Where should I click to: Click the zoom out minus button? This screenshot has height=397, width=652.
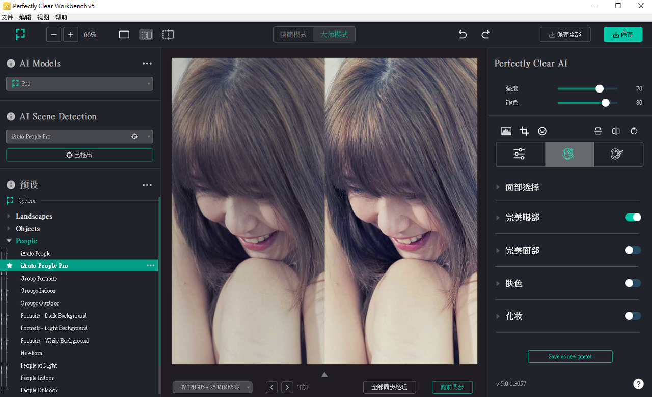click(x=54, y=35)
